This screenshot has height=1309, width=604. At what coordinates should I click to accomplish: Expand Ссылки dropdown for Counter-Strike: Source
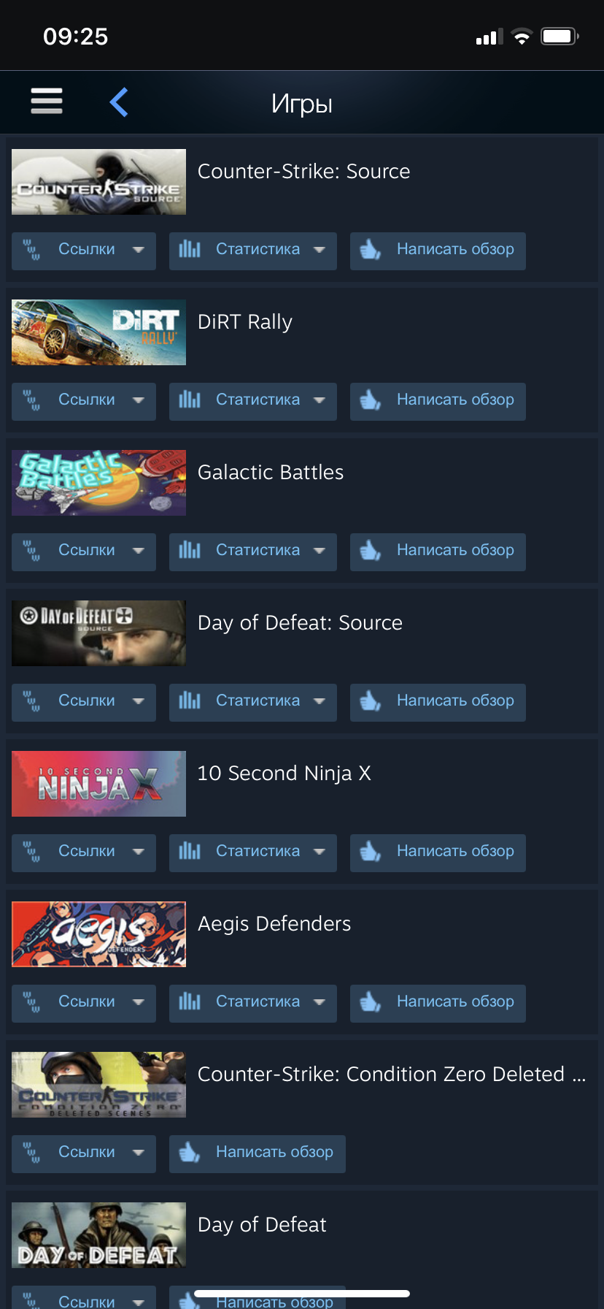pos(84,251)
